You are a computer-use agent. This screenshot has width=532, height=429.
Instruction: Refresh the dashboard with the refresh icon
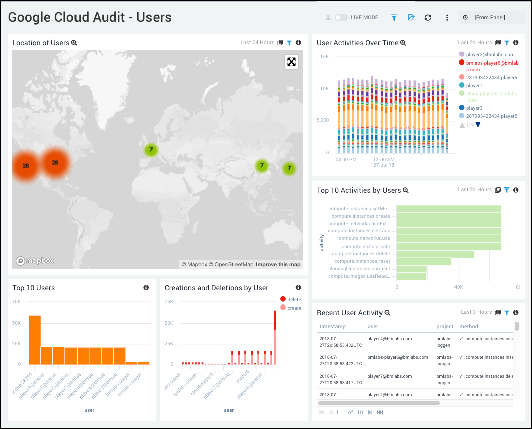click(x=428, y=17)
